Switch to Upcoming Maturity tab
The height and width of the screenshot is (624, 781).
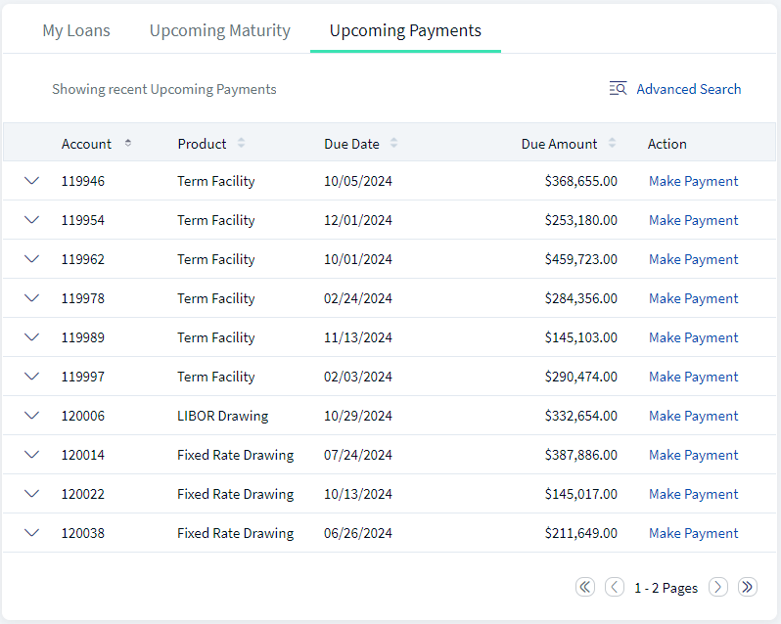(219, 31)
